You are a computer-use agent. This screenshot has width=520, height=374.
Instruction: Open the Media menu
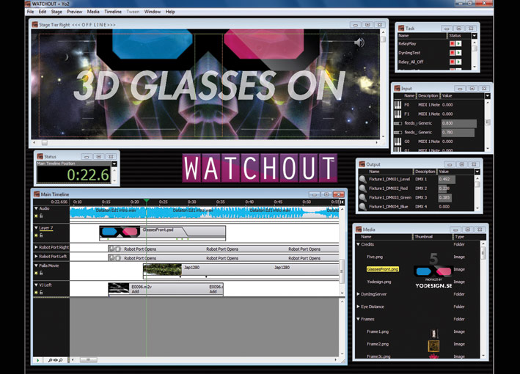(93, 12)
